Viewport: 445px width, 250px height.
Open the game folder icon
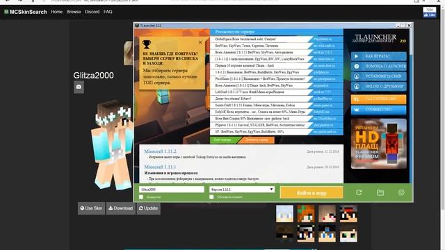click(380, 193)
